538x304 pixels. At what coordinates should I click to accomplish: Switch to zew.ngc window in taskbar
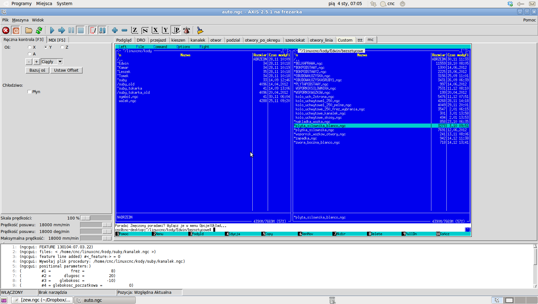[x=42, y=300]
